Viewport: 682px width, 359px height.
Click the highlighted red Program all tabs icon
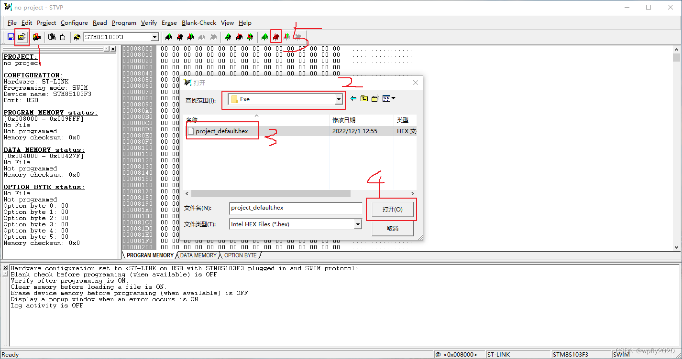pyautogui.click(x=276, y=37)
